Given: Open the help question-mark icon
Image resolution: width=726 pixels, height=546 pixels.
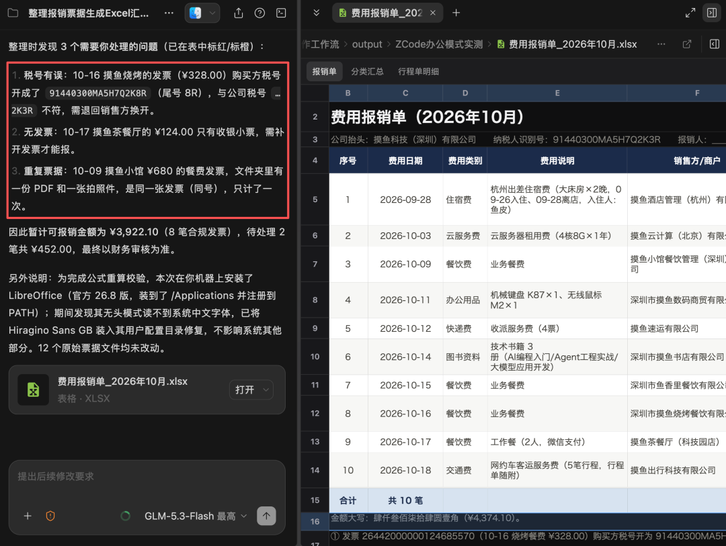Looking at the screenshot, I should click(259, 13).
